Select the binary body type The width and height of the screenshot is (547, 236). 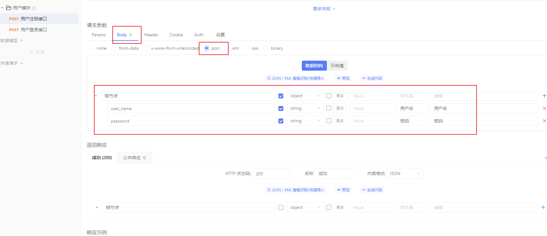[266, 48]
